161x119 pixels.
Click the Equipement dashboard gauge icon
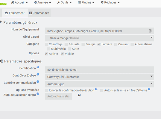[7, 13]
